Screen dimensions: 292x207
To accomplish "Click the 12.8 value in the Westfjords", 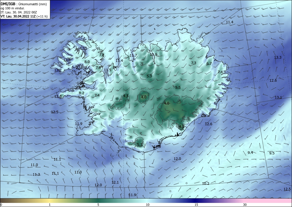I will 67,60.
